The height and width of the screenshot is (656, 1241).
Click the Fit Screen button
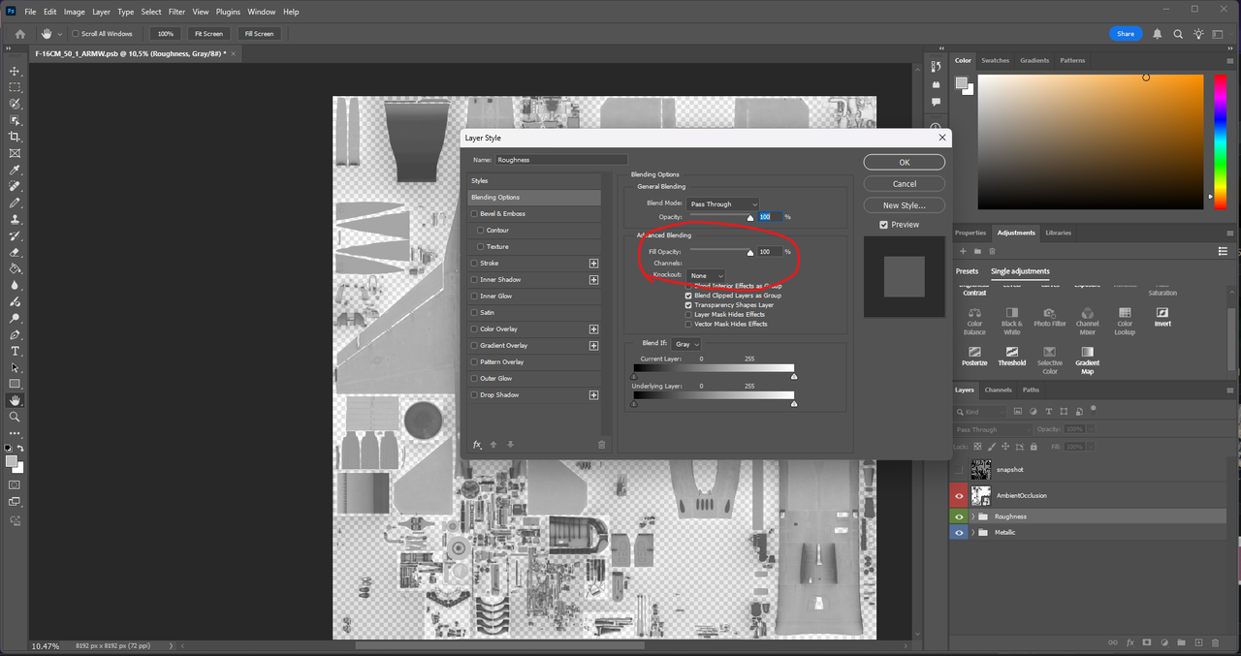pyautogui.click(x=208, y=33)
